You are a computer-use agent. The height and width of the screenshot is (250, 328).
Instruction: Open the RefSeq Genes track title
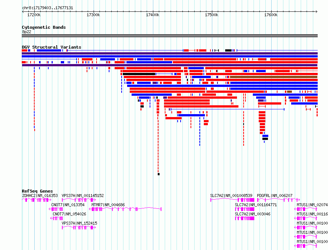37,191
